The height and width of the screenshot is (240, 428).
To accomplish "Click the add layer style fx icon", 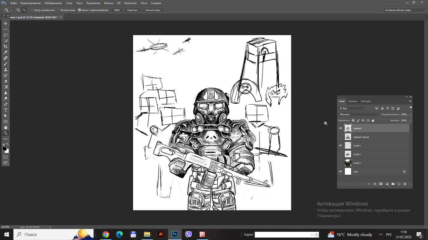I will tap(375, 184).
